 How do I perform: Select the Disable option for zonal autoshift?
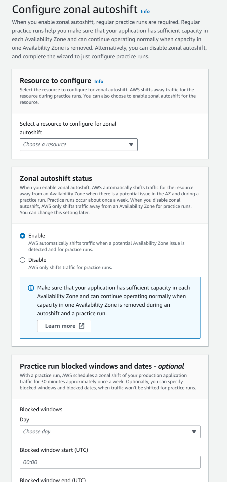click(x=23, y=260)
